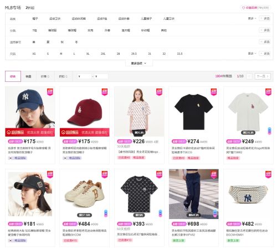Expand 更多 in the size row

(252, 54)
